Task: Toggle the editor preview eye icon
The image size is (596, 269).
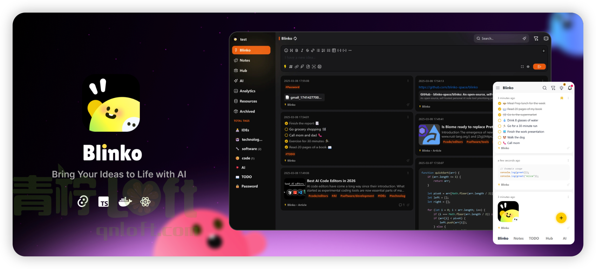Action: (528, 67)
